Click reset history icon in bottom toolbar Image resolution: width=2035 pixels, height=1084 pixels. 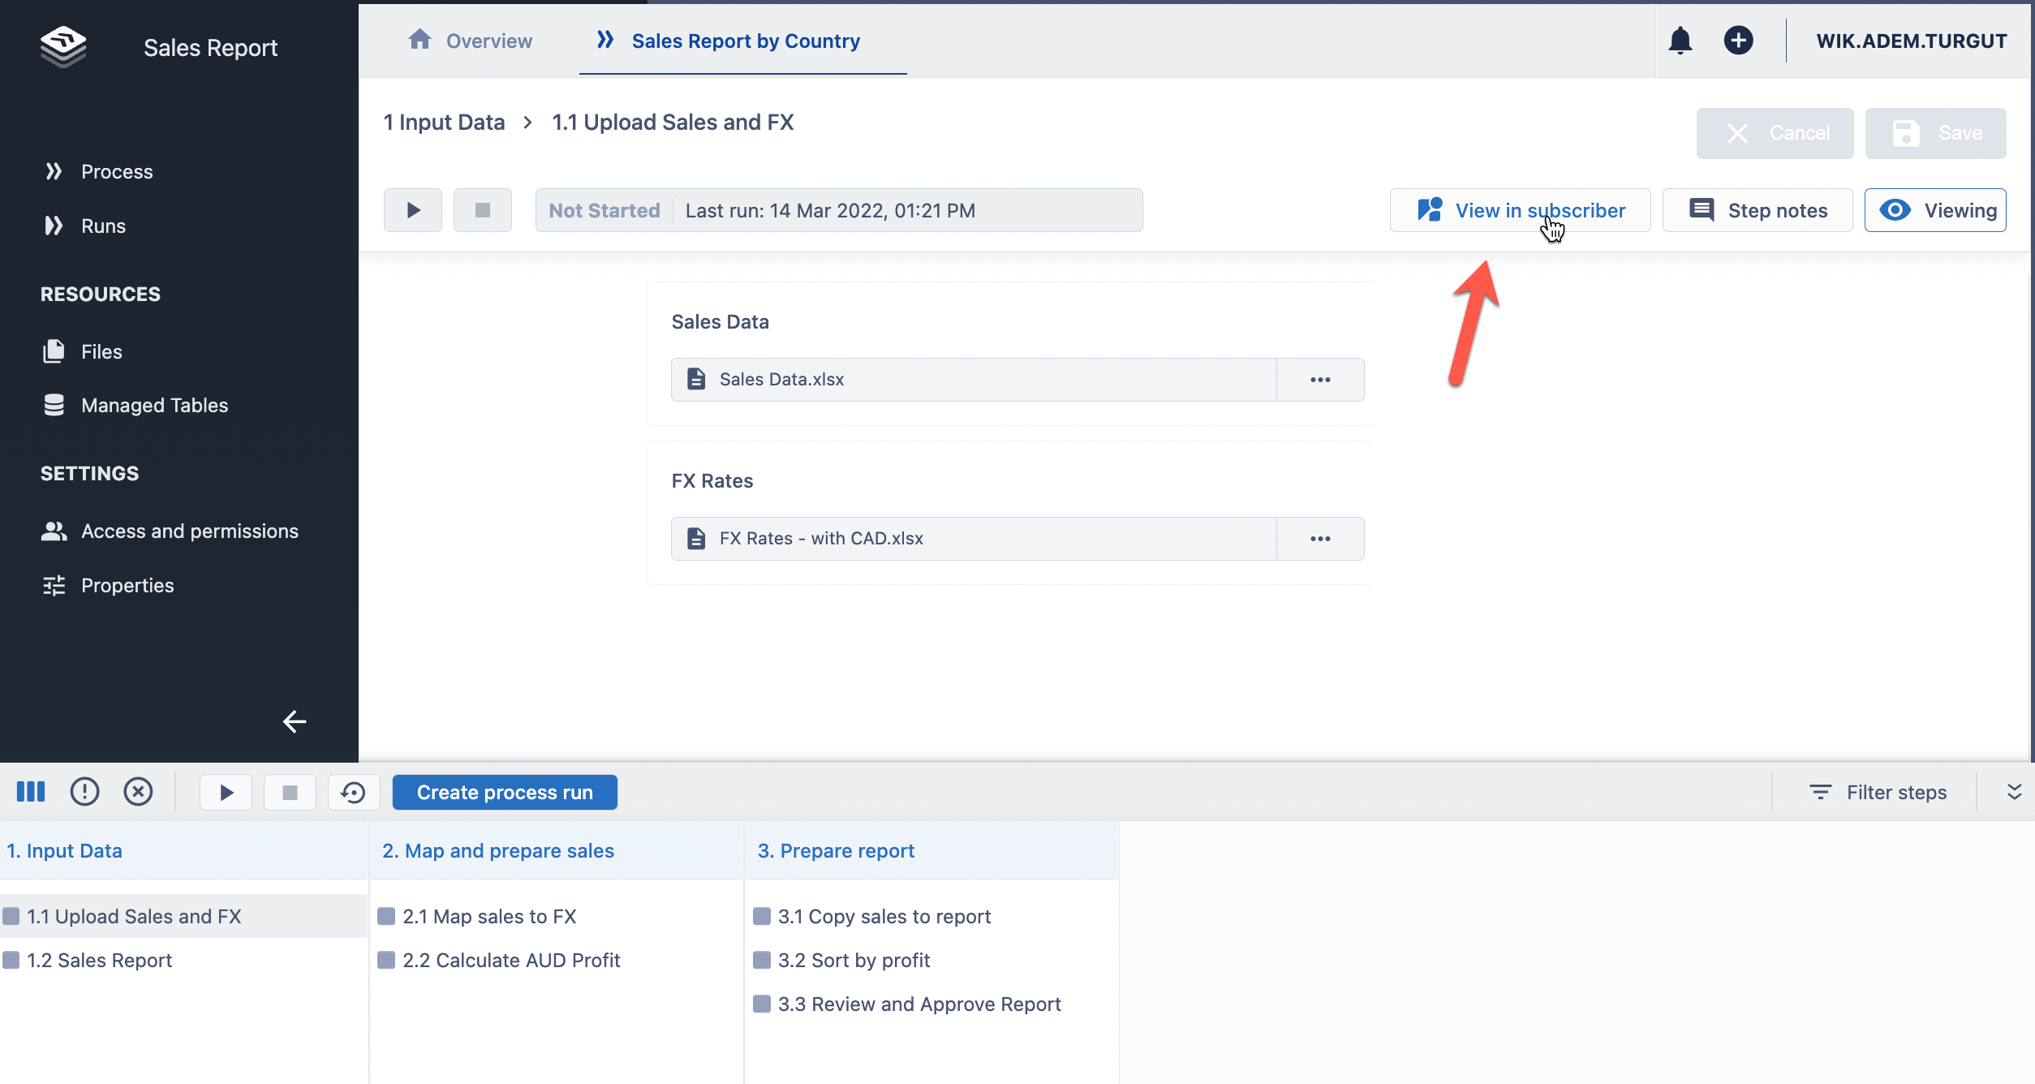pos(354,792)
